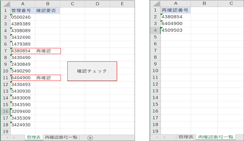
Task: Select cell containing 3493009
Action: pos(23,98)
